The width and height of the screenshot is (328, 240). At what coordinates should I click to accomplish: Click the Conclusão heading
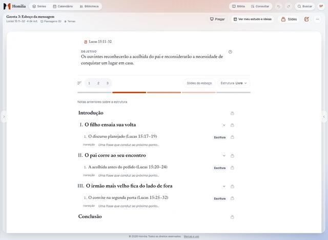click(x=90, y=216)
